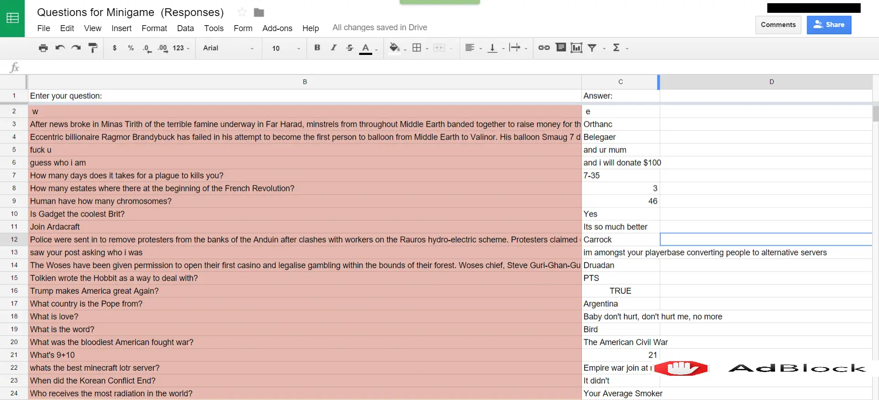879x400 pixels.
Task: Open the Comments button
Action: [778, 25]
